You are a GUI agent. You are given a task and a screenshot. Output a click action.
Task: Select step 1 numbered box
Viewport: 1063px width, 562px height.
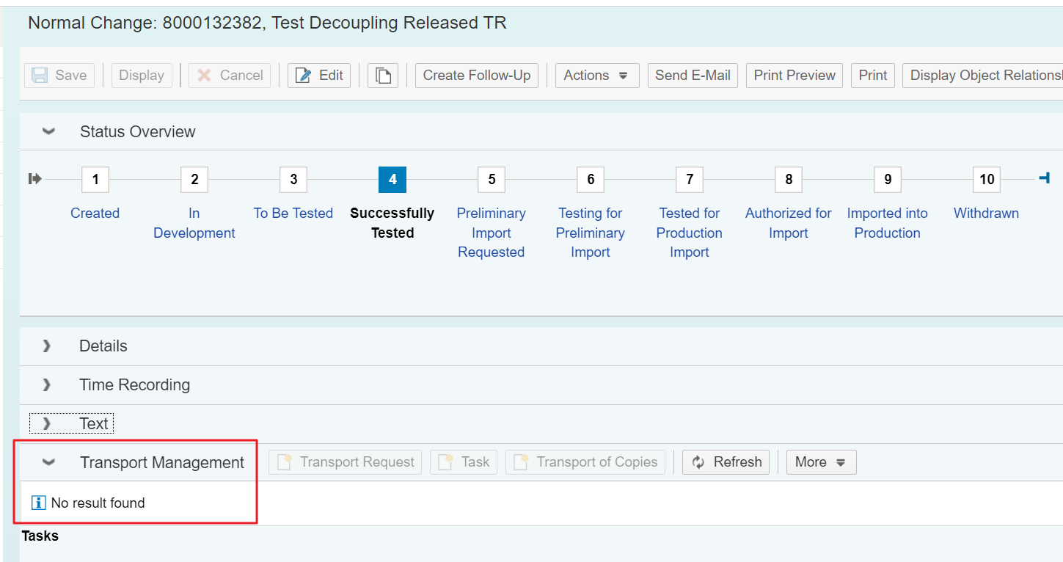point(95,180)
